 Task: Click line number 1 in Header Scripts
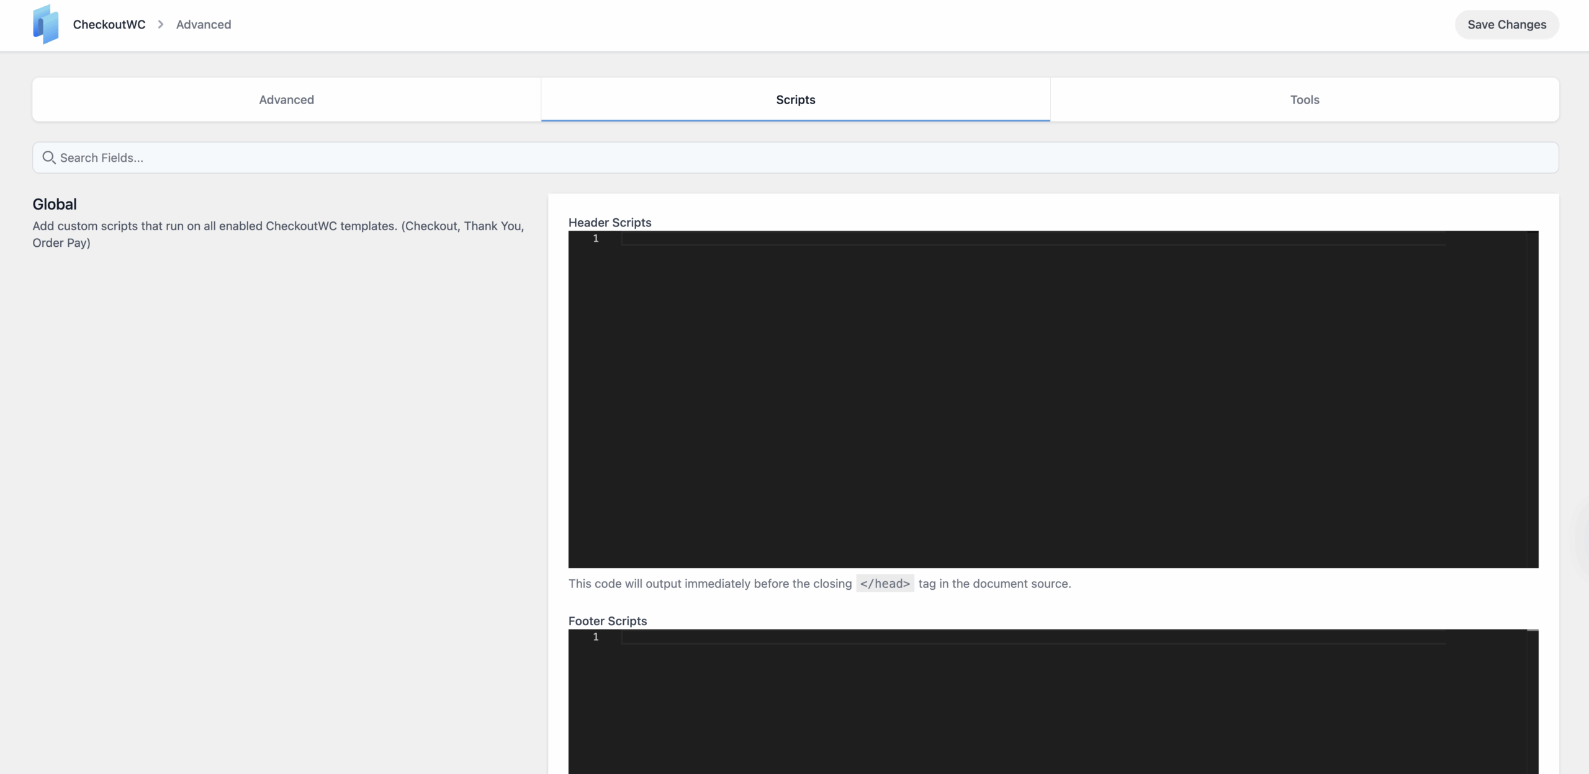coord(595,239)
